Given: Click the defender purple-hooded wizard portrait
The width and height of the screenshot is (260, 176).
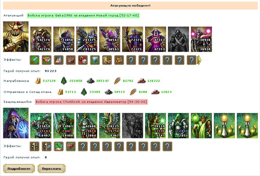Looking at the screenshot, I should tap(16, 123).
